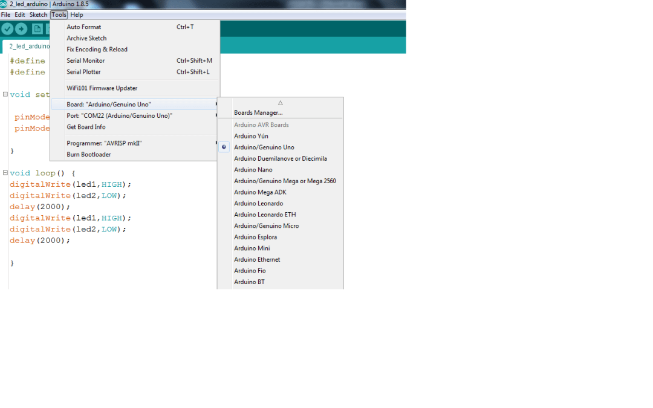The image size is (653, 408).
Task: Click the Verify checkmark toolbar icon
Action: (7, 29)
